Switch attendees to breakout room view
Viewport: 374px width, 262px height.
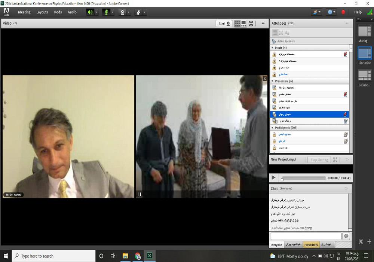[281, 33]
